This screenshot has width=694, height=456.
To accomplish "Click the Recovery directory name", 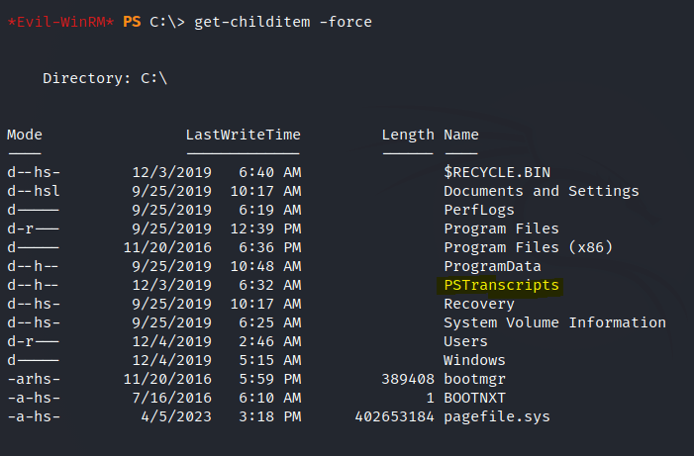I will pyautogui.click(x=479, y=304).
